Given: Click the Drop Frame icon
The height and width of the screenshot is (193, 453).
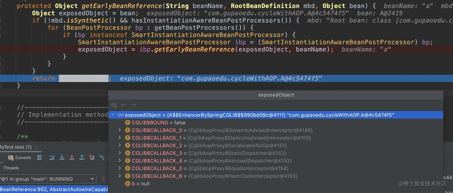Looking at the screenshot, I should (92, 157).
